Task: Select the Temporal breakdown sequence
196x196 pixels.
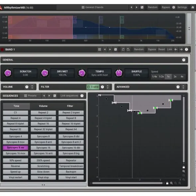Action: pos(71,166)
